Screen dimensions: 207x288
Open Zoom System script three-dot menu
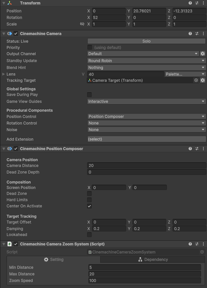tap(203, 244)
